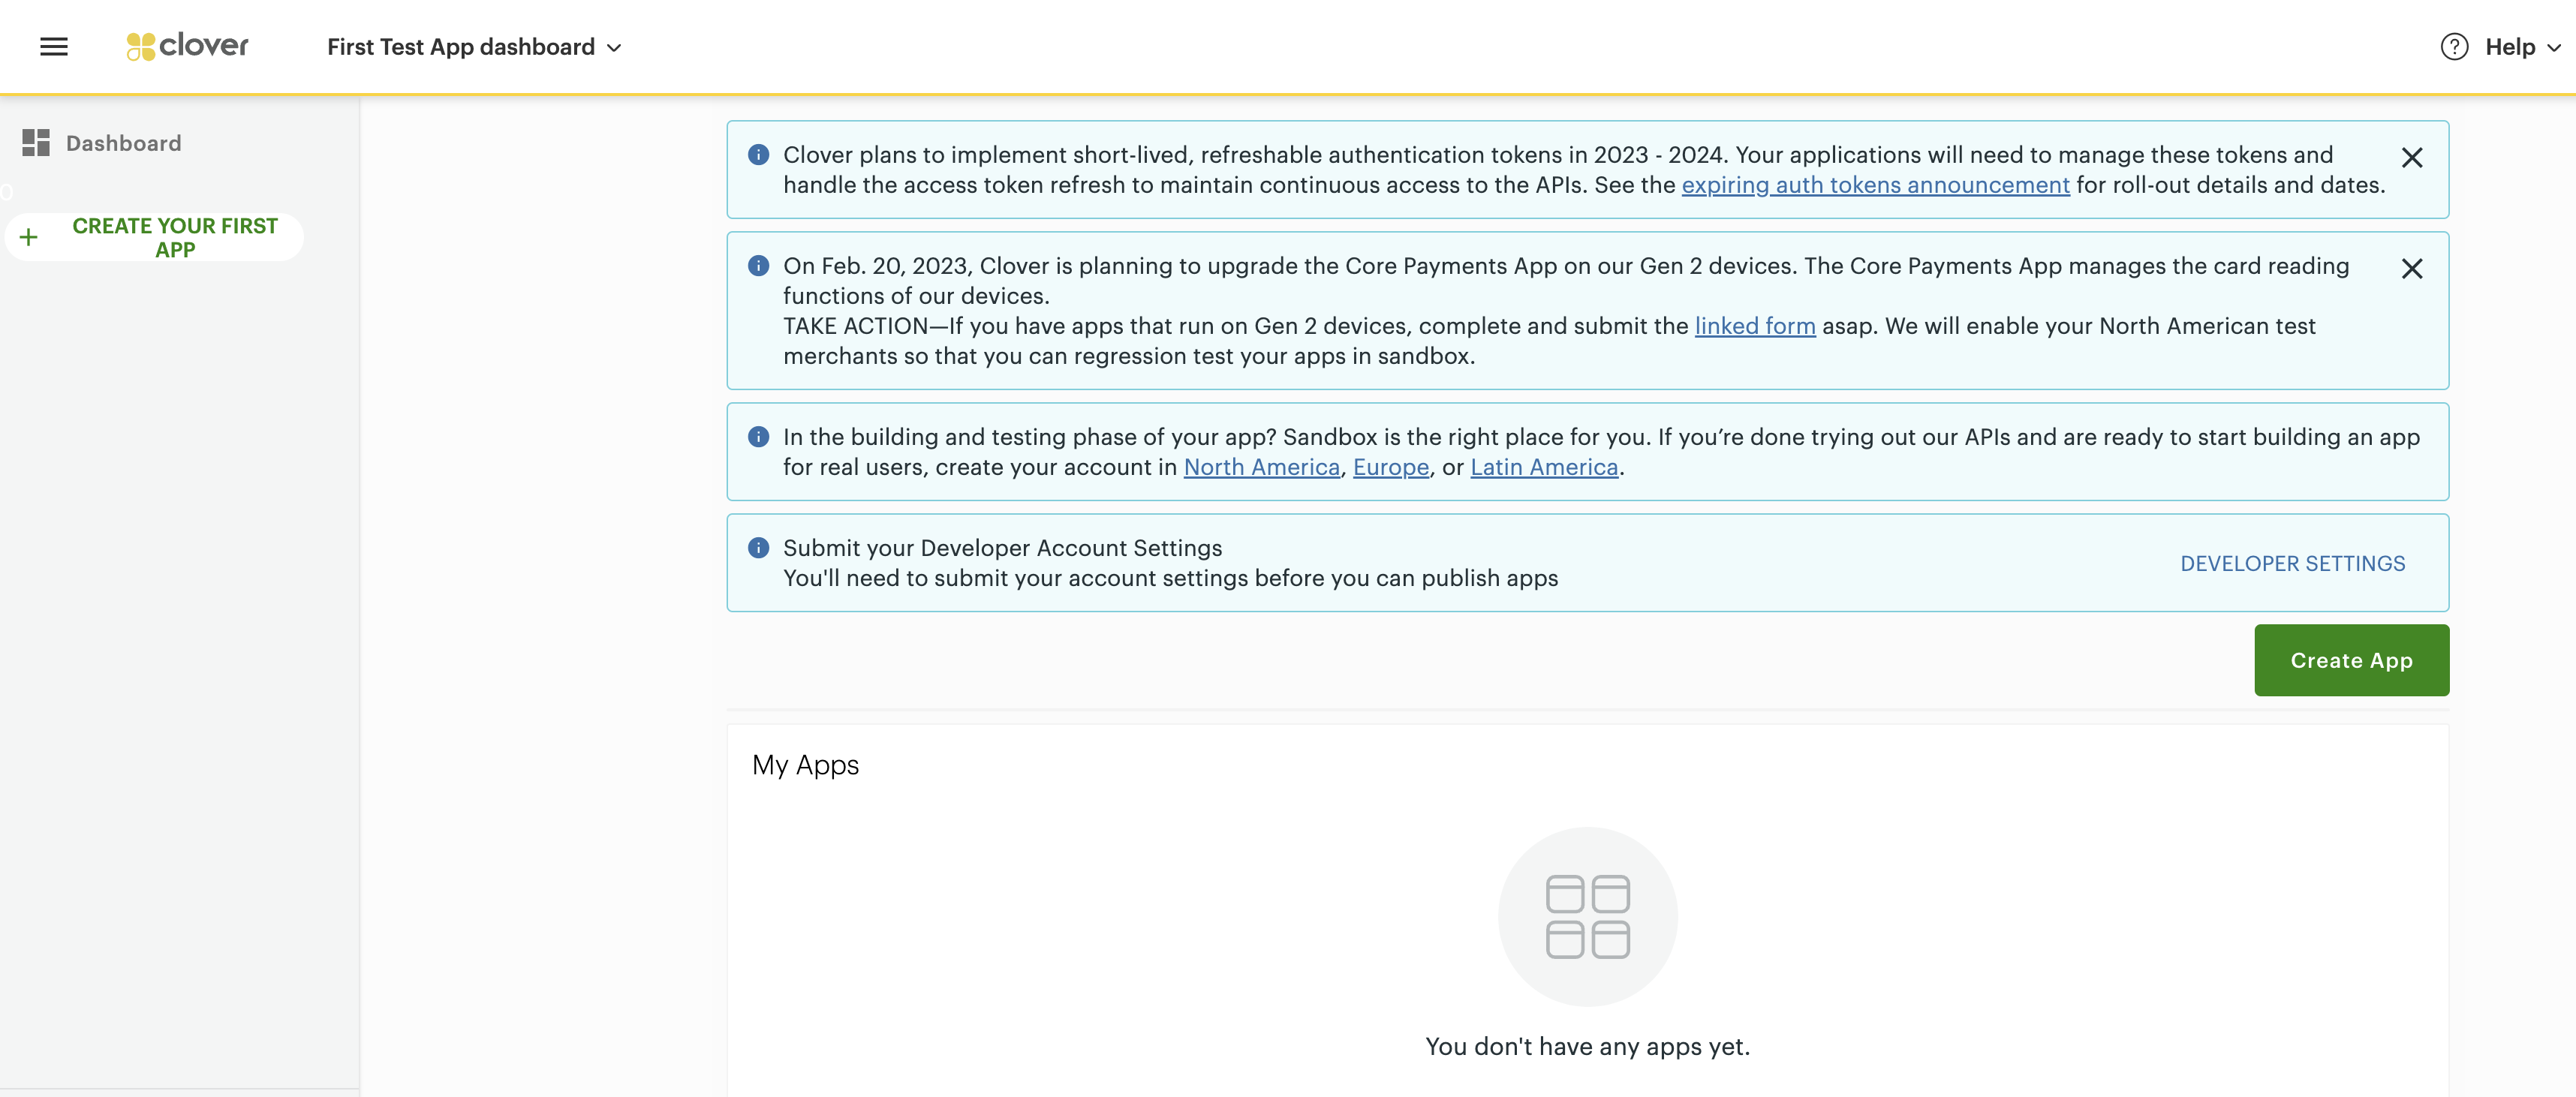The width and height of the screenshot is (2576, 1097).
Task: Click the Help question mark icon
Action: [x=2454, y=47]
